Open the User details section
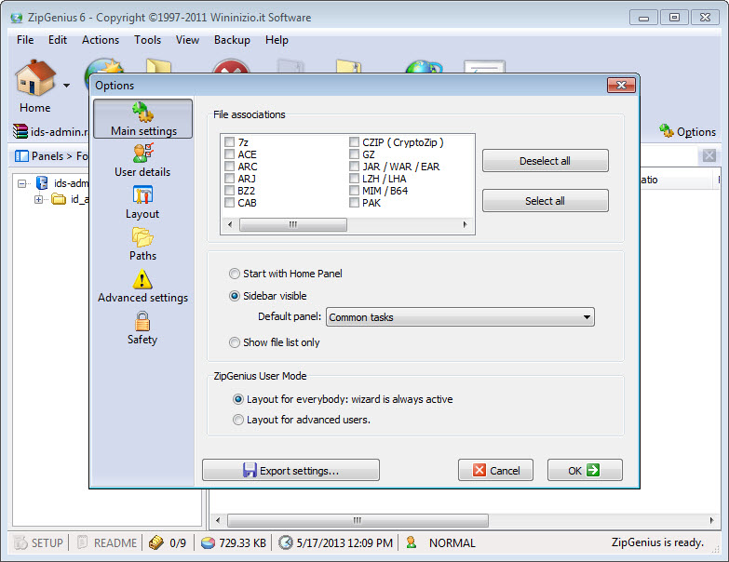 pos(142,160)
